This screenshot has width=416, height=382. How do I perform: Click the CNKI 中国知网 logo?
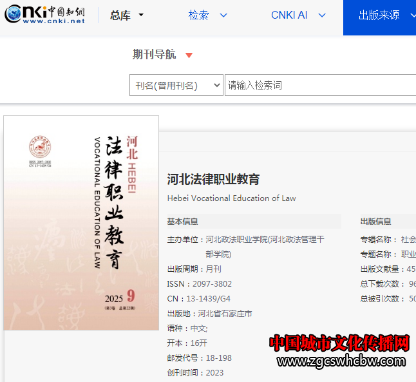click(x=44, y=15)
